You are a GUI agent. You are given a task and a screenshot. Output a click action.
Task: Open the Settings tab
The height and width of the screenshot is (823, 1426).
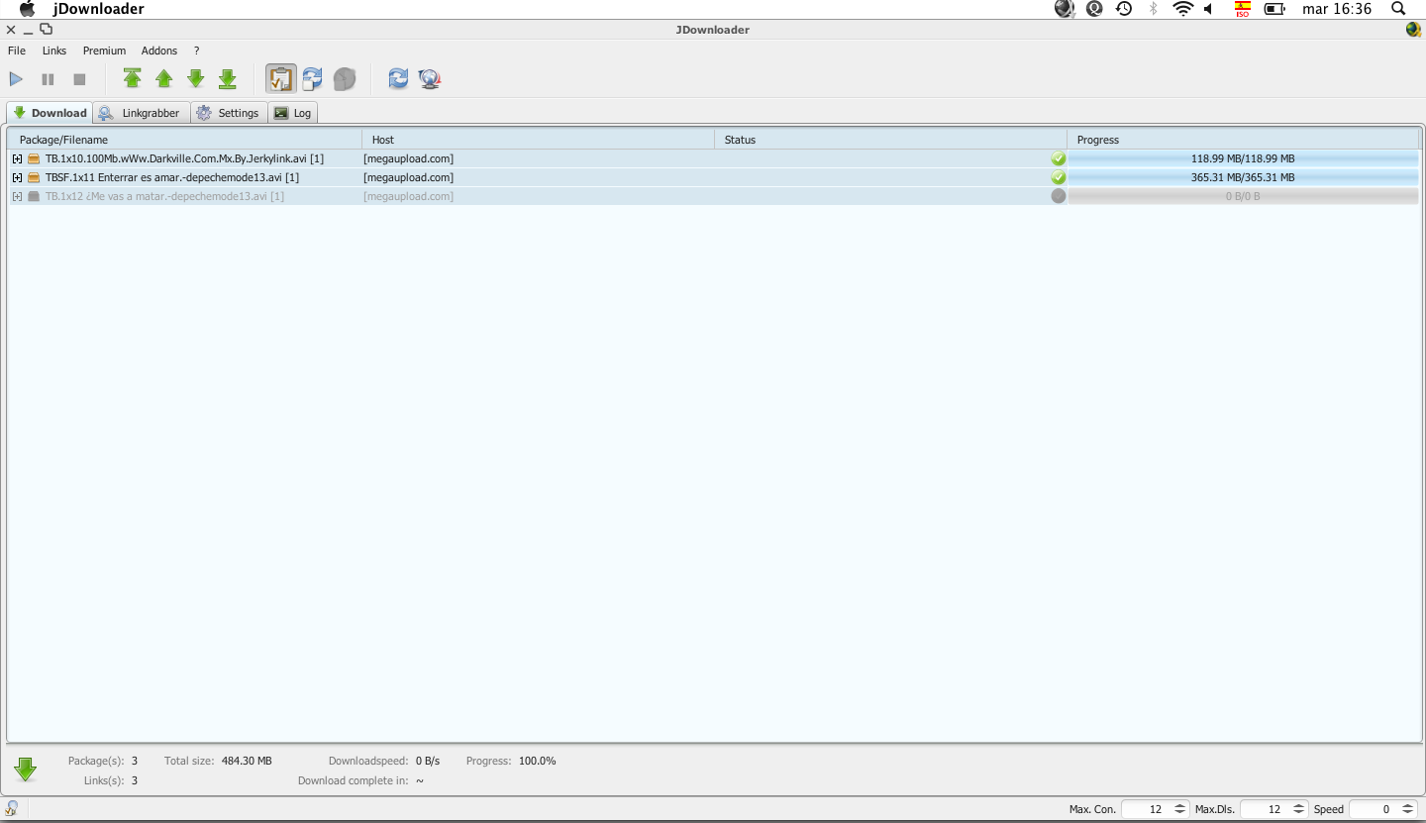(x=229, y=113)
